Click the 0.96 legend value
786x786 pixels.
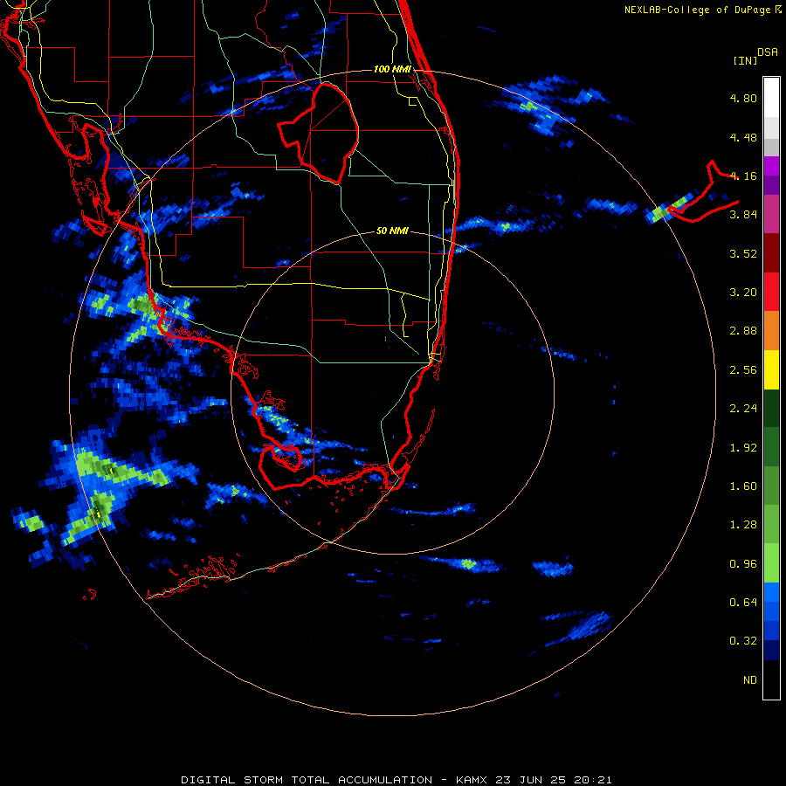pos(743,564)
